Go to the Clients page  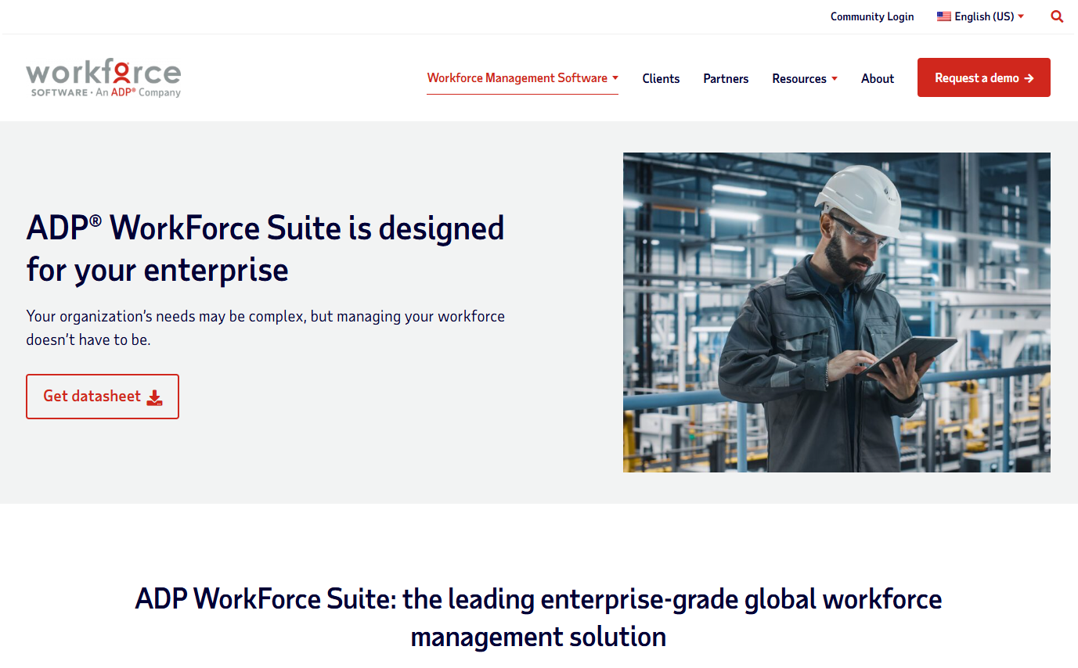click(x=661, y=78)
